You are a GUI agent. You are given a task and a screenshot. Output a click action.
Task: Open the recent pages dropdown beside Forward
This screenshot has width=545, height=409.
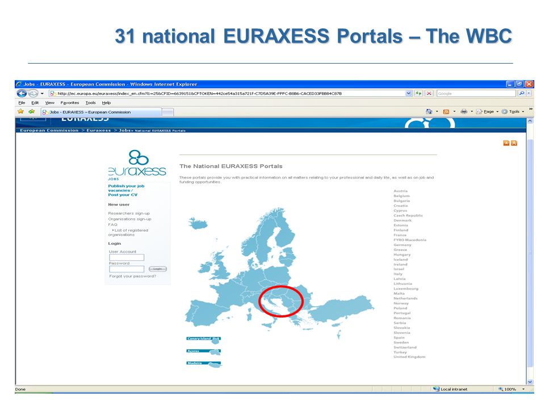[x=42, y=94]
